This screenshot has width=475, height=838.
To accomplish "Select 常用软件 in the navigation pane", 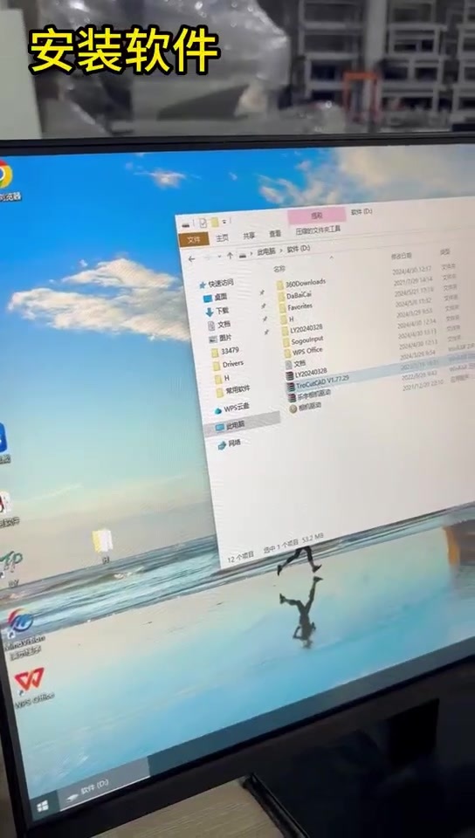I will [x=233, y=390].
